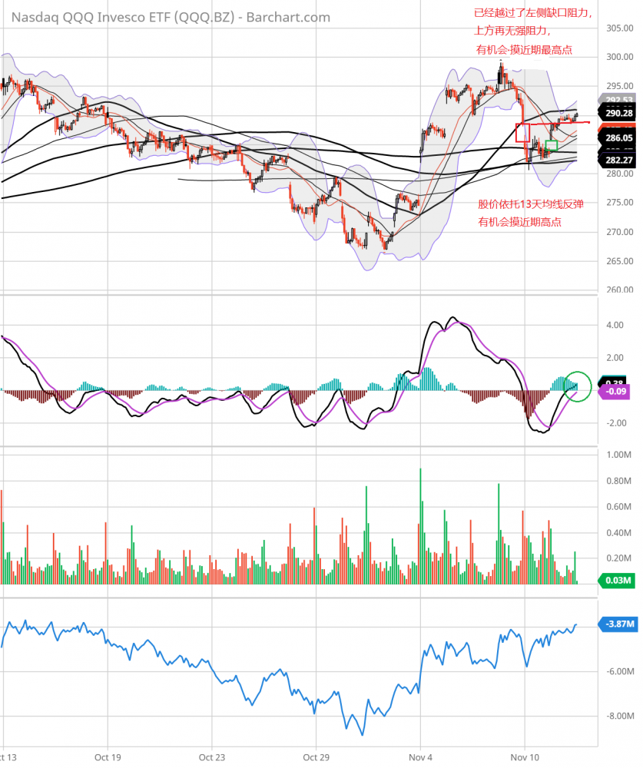Click the Oct 29 date label
Screen dimensions: 643x768
(316, 757)
